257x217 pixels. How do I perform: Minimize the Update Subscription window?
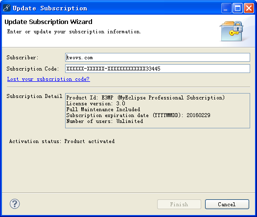226,8
